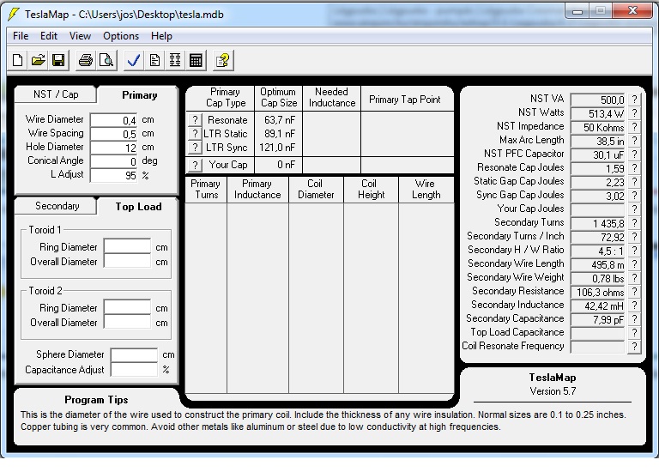Click help button beside Your Cap Joules
This screenshot has width=659, height=472.
634,209
